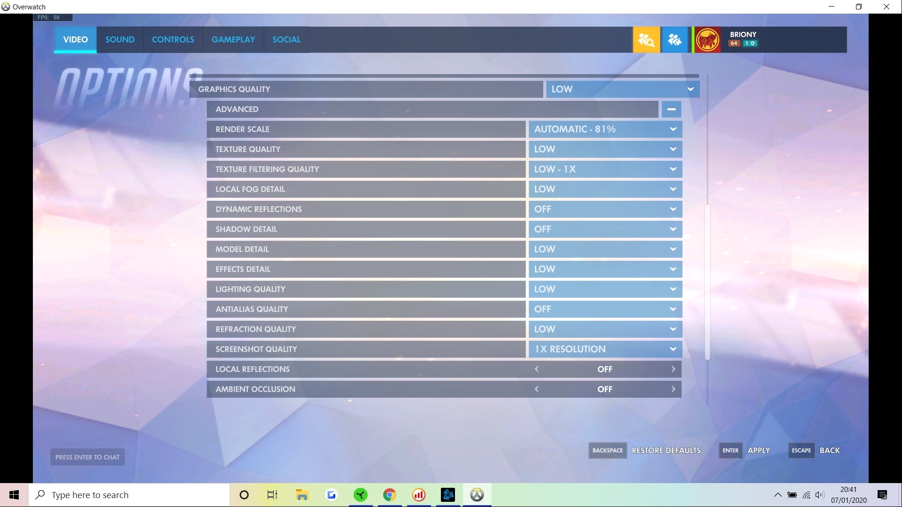Click the Press Enter to Chat box
This screenshot has width=902, height=507.
tap(87, 457)
